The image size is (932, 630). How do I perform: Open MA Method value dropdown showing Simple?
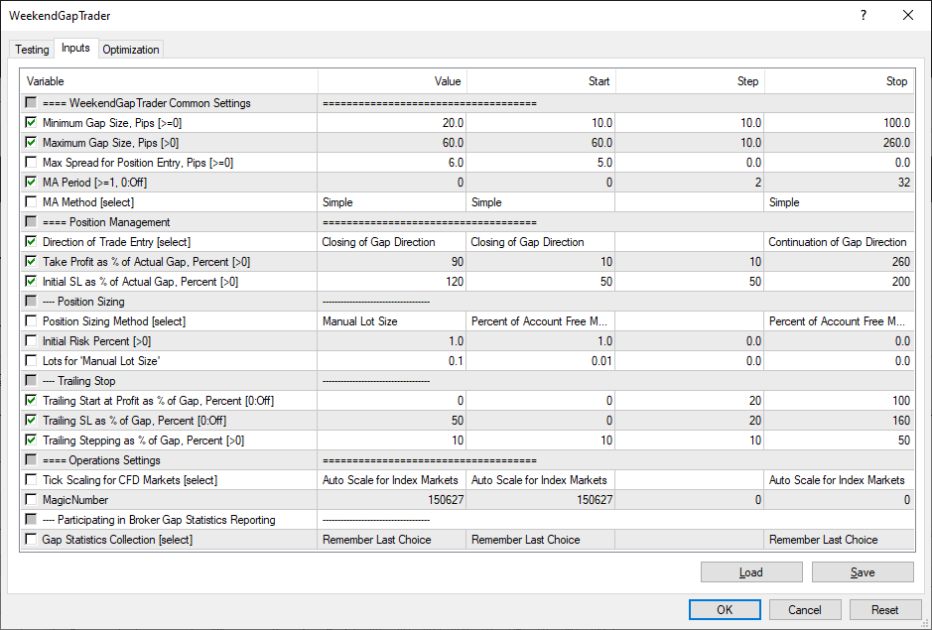(392, 202)
